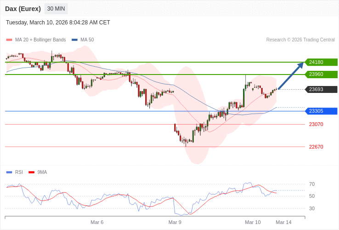Click the pink MA 20 legend swatch

tap(9, 40)
